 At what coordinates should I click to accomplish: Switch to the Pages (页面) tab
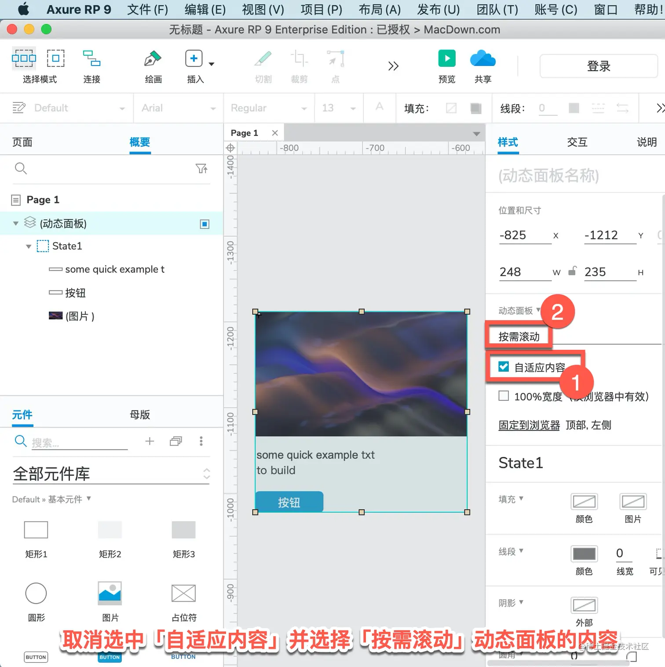pos(22,142)
